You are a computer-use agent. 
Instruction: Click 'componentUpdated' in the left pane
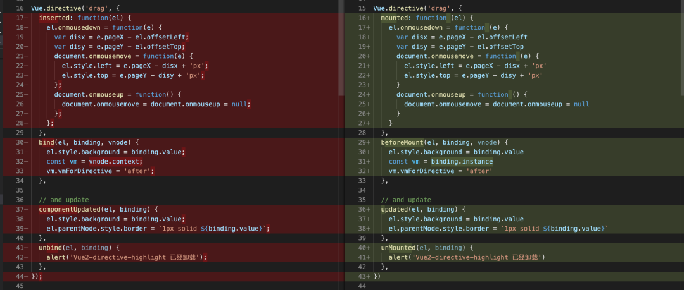click(x=68, y=210)
